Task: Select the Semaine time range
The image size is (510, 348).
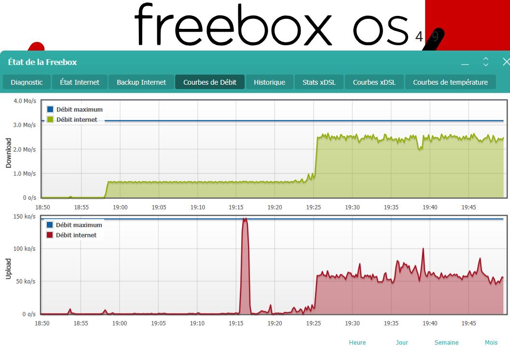Action: pos(446,342)
